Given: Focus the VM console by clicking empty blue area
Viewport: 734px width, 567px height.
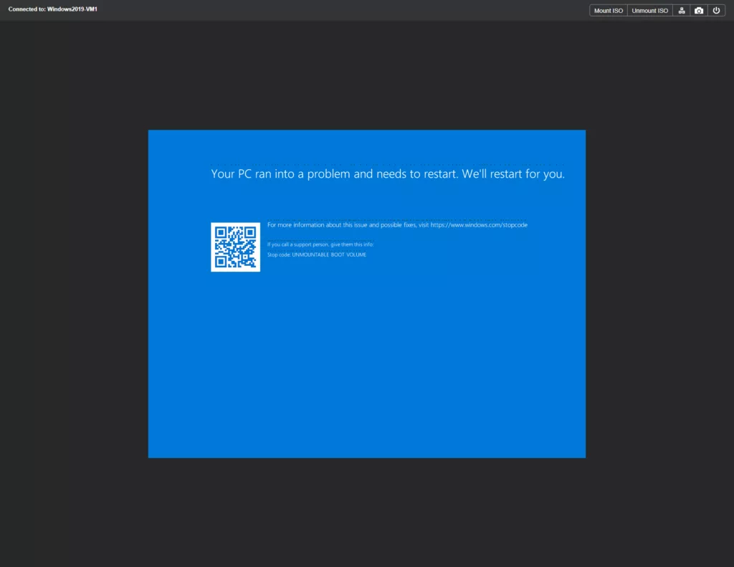Looking at the screenshot, I should 366,373.
